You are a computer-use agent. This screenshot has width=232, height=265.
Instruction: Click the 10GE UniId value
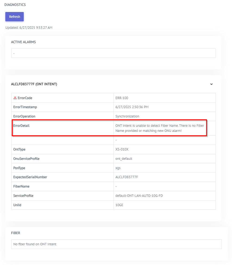[x=119, y=205]
